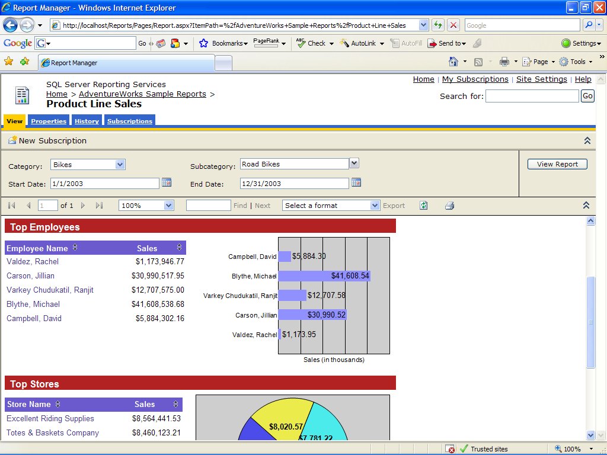The height and width of the screenshot is (455, 607).
Task: Open the Category dropdown showing Bikes
Action: 120,165
